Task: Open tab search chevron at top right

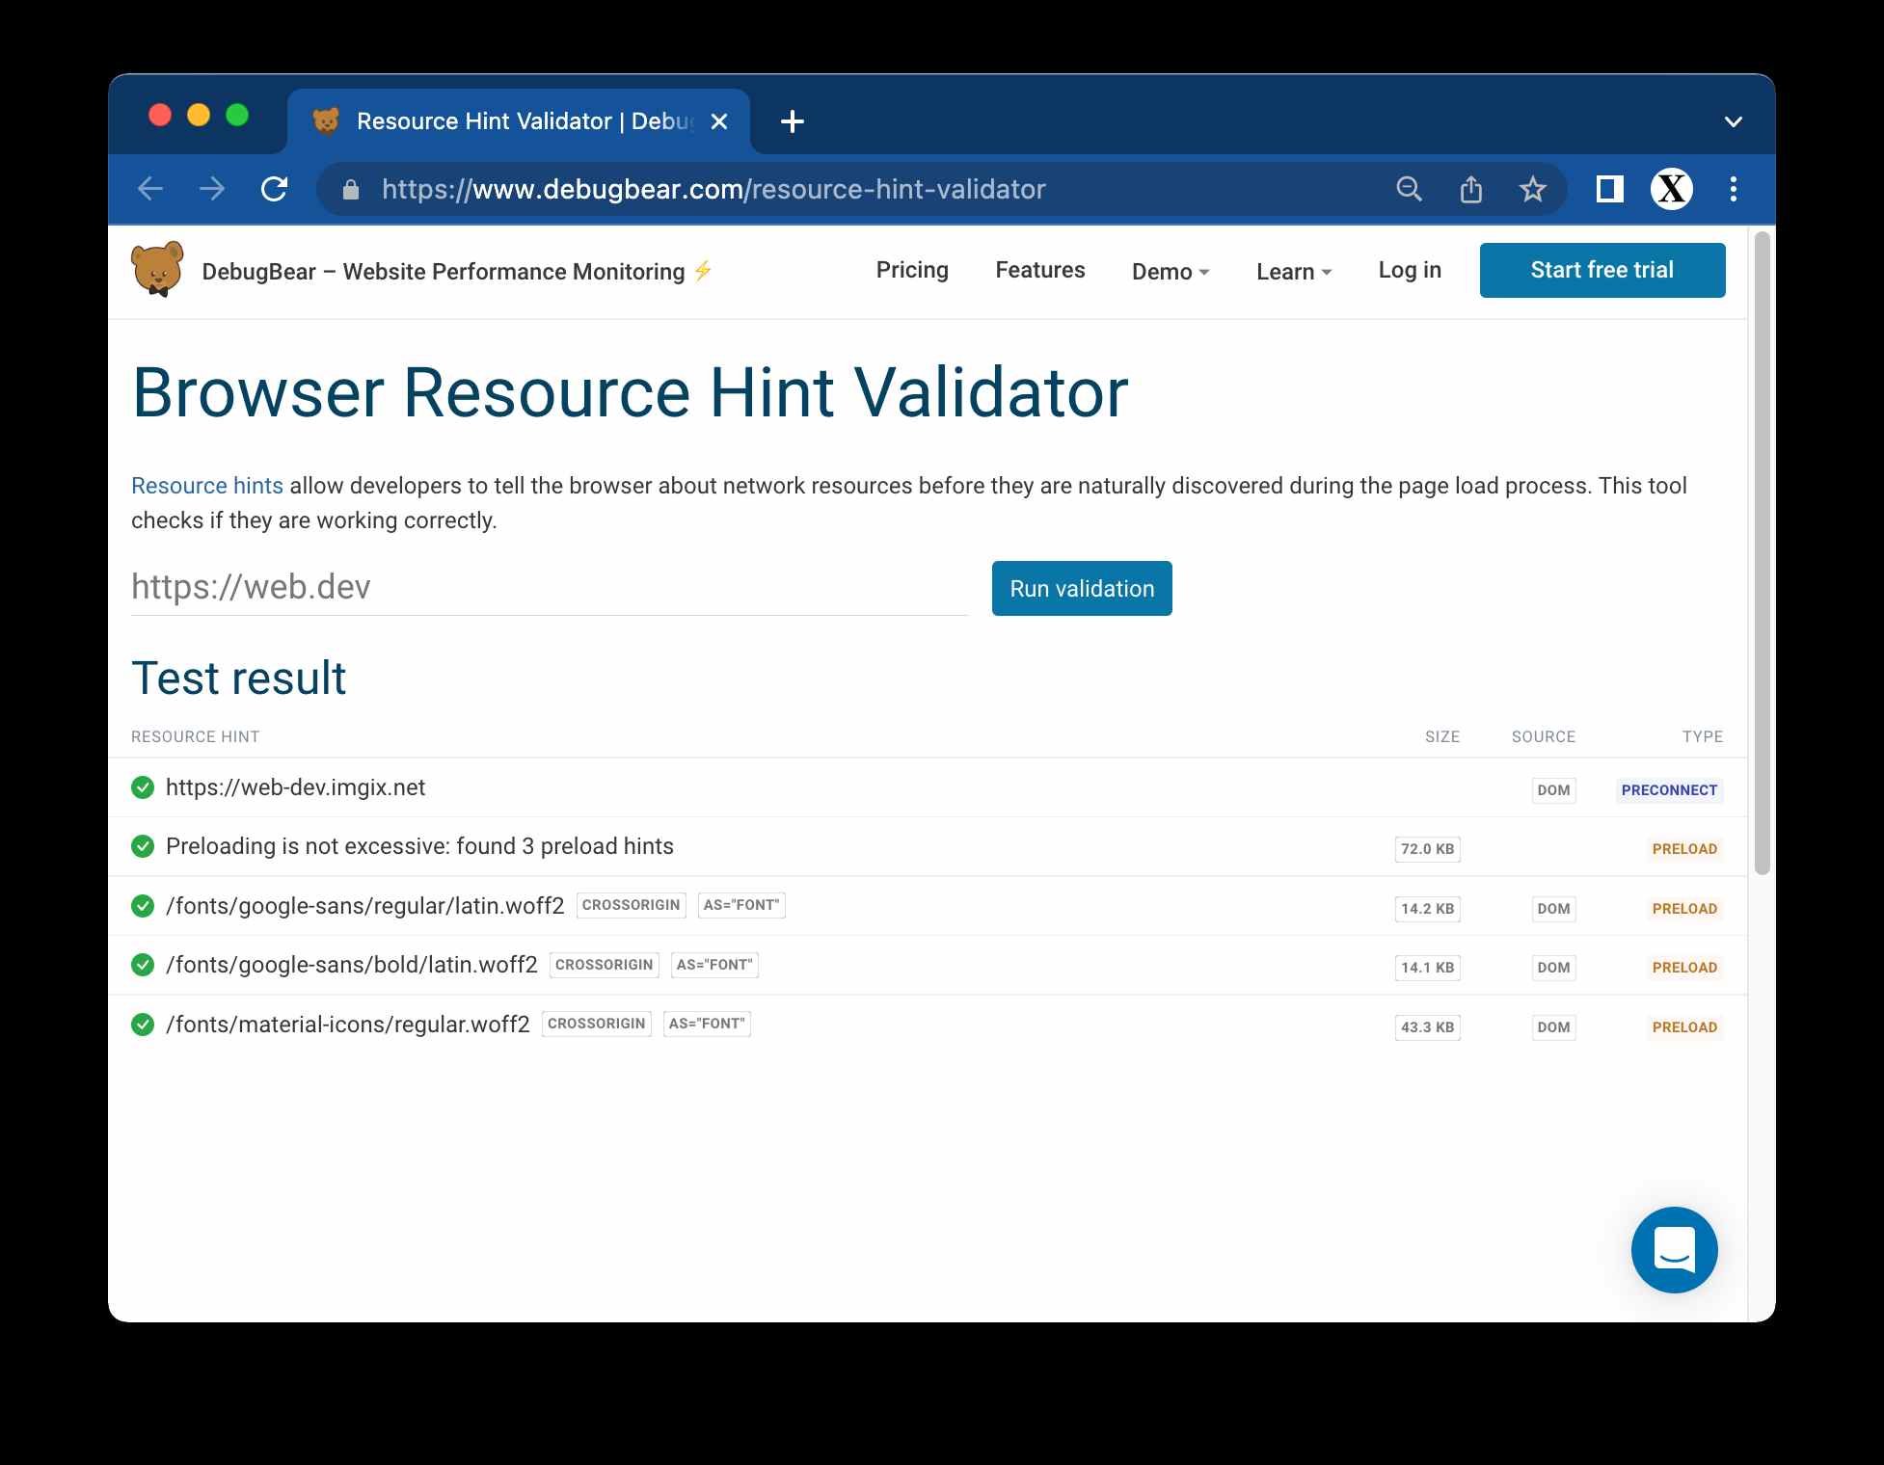Action: pos(1733,121)
